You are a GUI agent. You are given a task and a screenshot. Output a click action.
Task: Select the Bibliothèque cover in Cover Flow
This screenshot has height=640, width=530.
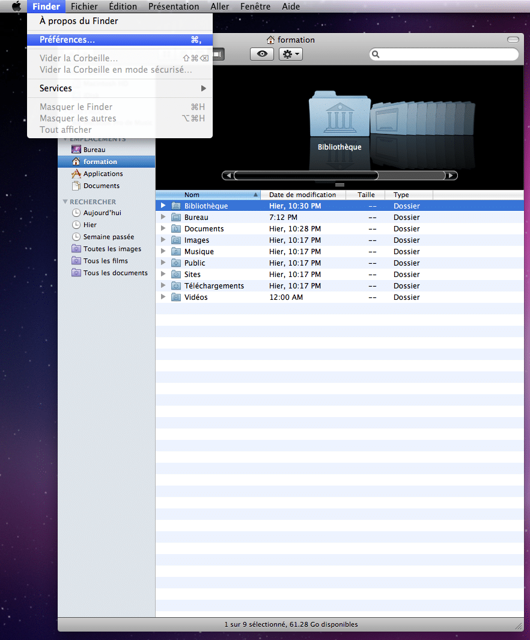[x=340, y=114]
